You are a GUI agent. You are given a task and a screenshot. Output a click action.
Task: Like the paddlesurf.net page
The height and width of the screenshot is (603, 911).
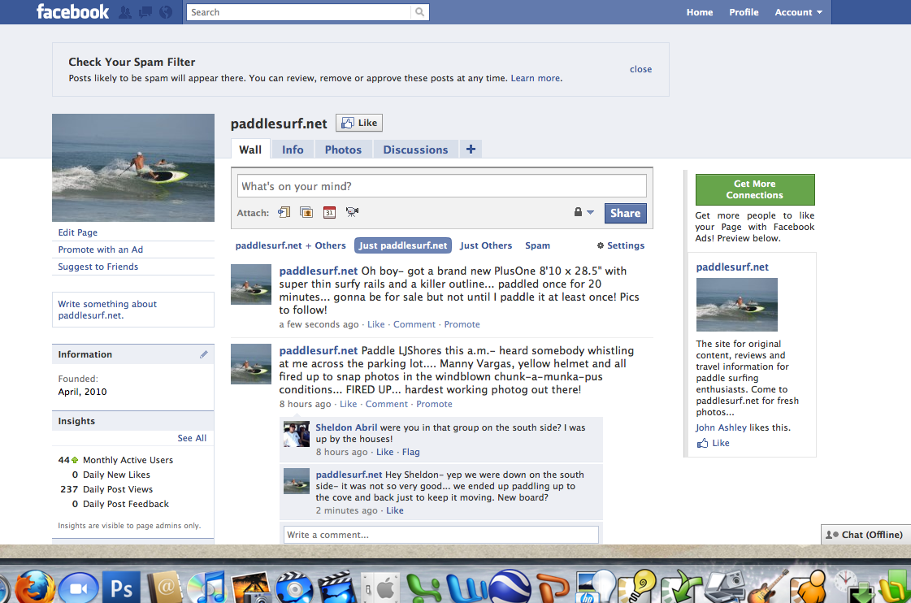[x=358, y=123]
